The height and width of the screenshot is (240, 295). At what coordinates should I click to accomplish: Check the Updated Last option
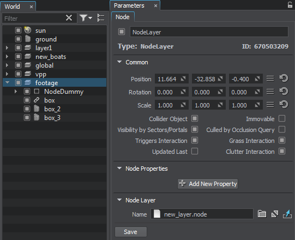click(195, 151)
